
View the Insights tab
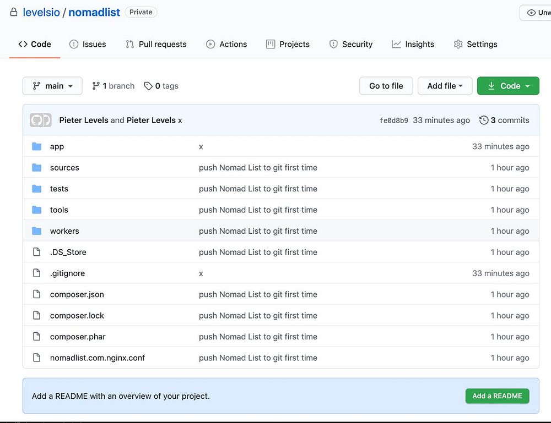pyautogui.click(x=413, y=44)
